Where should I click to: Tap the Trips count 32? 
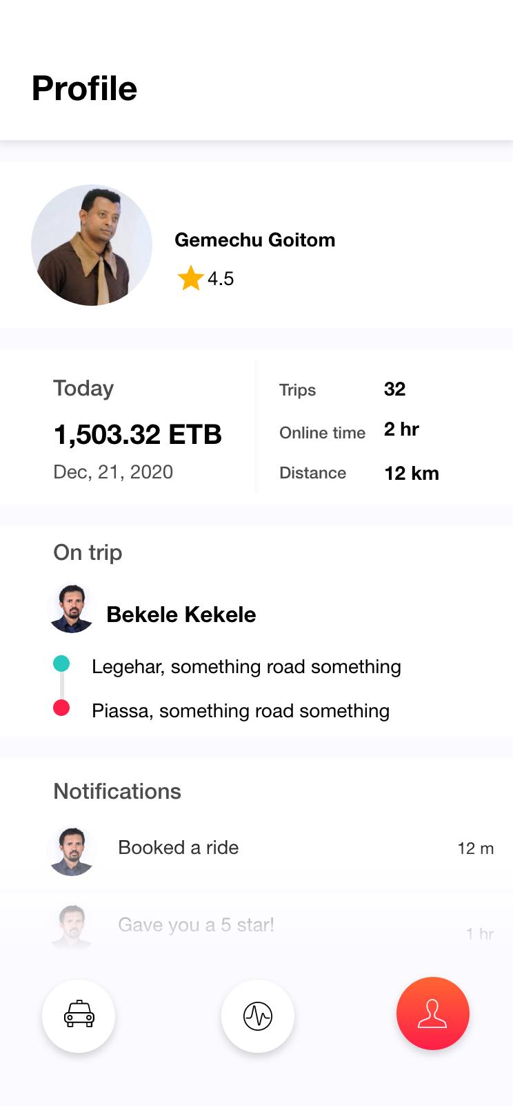pos(394,389)
